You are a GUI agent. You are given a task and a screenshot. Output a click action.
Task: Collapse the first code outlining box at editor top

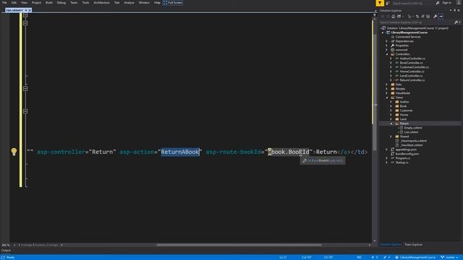tap(25, 15)
